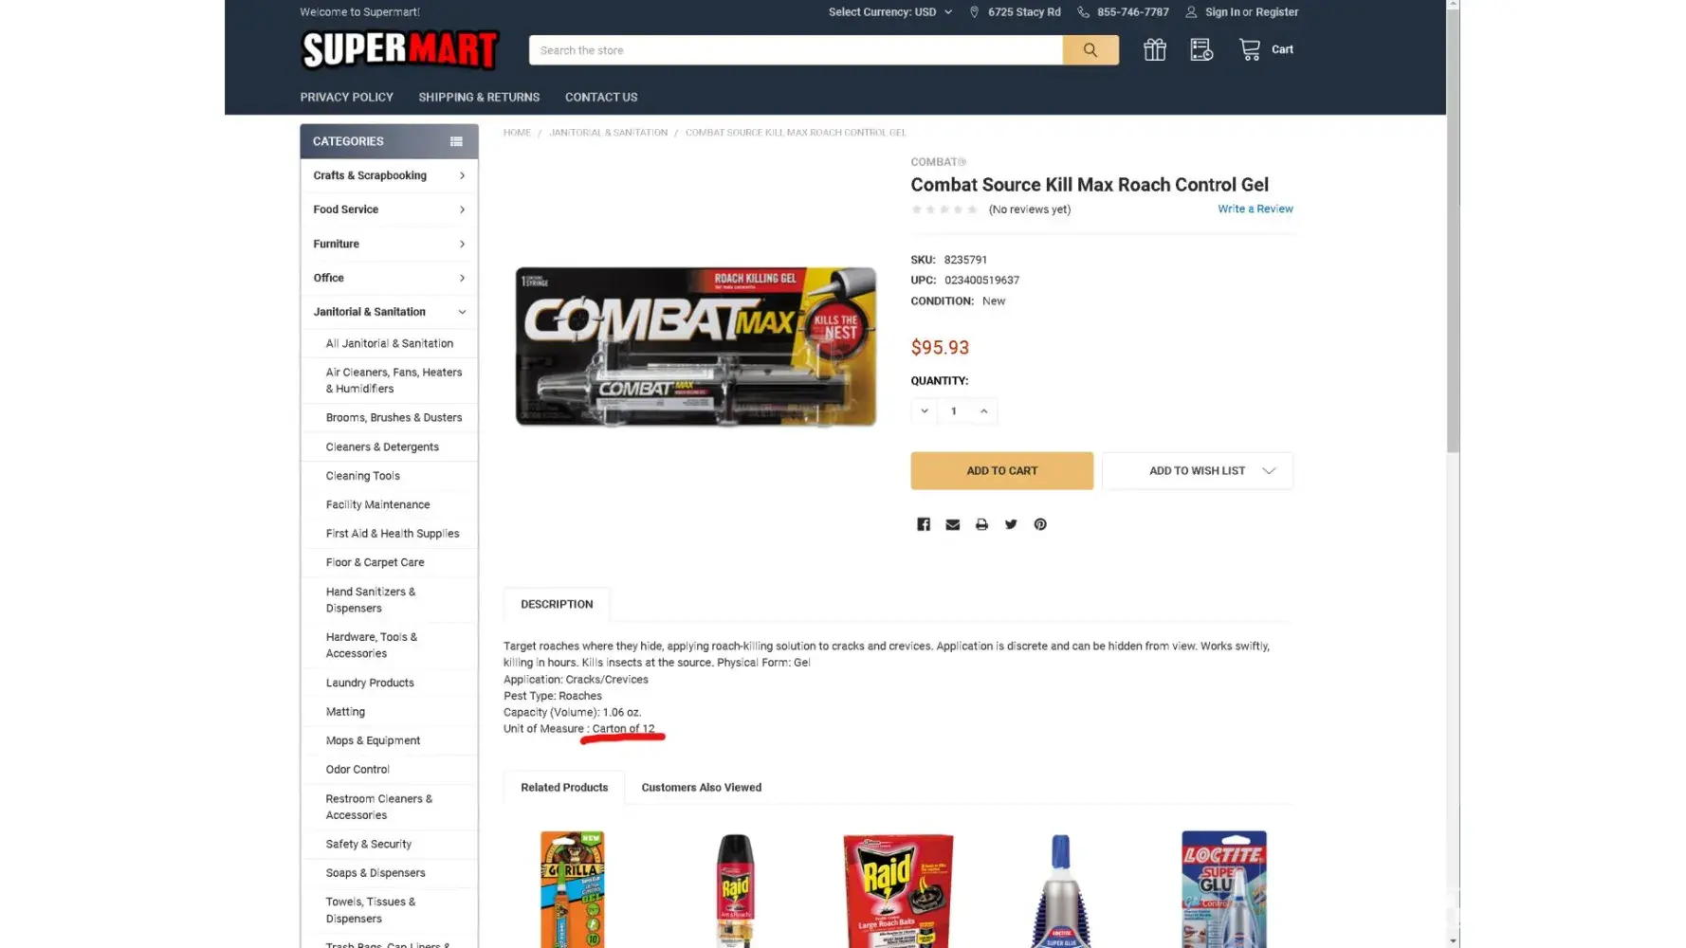Open Shipping & Returns menu item
Screen dimensions: 1686x948
pyautogui.click(x=479, y=98)
